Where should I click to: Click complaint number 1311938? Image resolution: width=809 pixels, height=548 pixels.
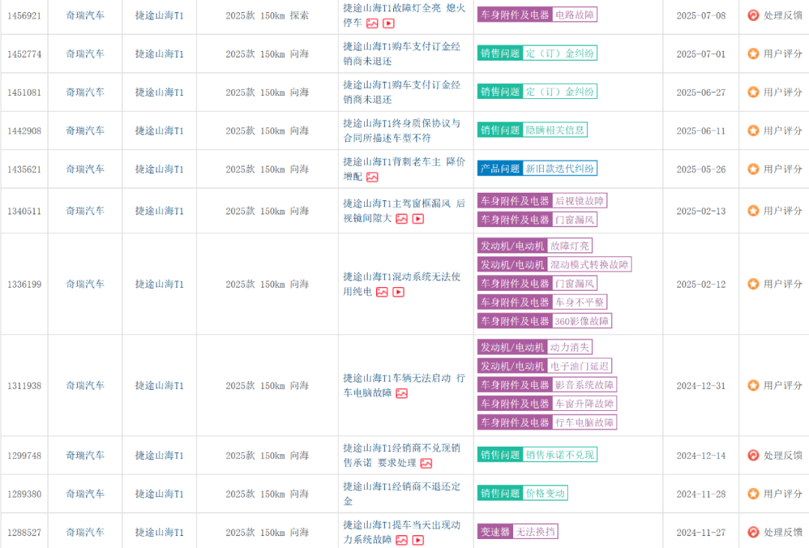(x=25, y=386)
